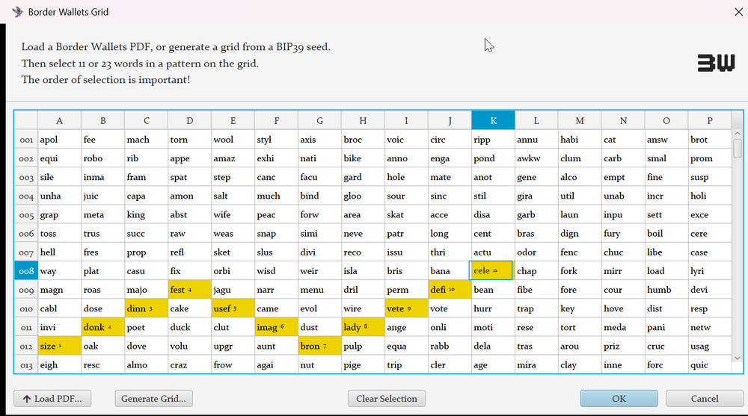Select the word cell 'hell'

tap(60, 252)
